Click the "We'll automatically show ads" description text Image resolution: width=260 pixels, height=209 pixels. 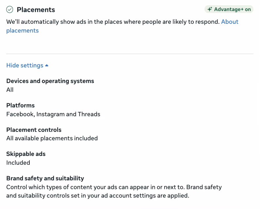[113, 22]
